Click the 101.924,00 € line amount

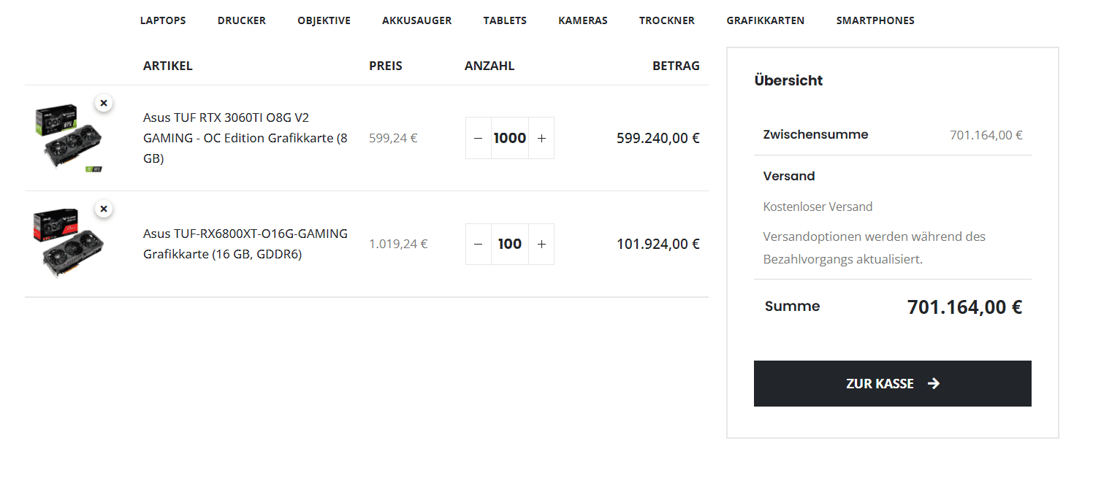tap(658, 244)
